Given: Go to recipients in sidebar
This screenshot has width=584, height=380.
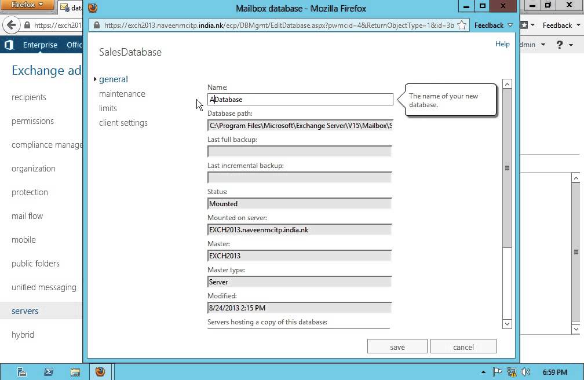Looking at the screenshot, I should 29,98.
